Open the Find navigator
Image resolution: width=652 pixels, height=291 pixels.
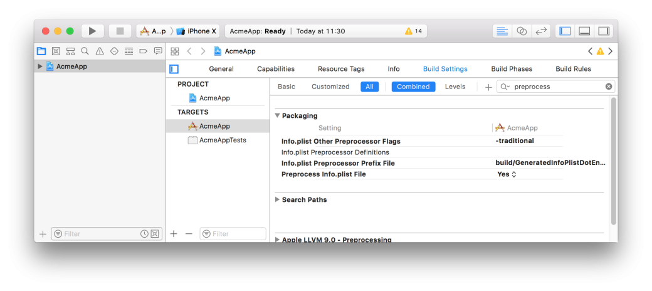(85, 51)
